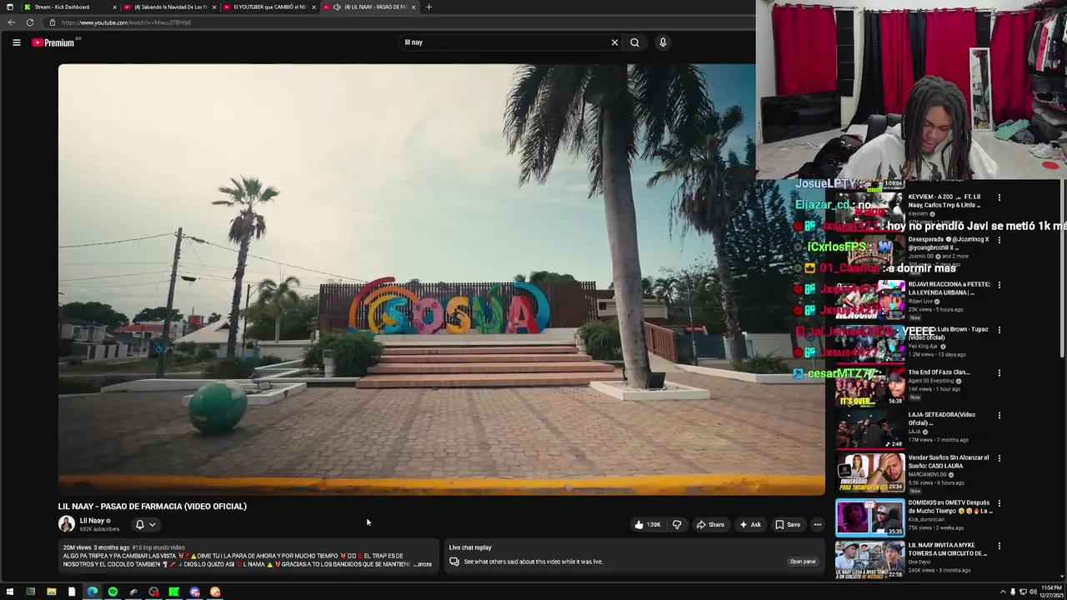The width and height of the screenshot is (1067, 600).
Task: Open the Agent 00 Everything channel name
Action: coord(931,381)
